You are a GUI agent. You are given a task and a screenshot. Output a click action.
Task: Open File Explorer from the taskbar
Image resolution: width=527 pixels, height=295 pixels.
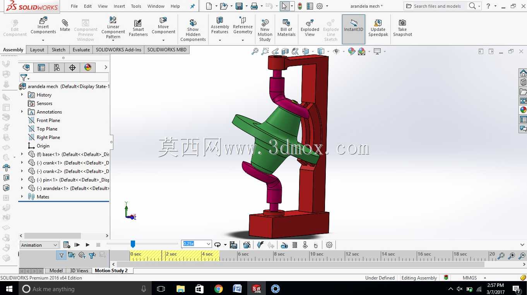click(181, 288)
